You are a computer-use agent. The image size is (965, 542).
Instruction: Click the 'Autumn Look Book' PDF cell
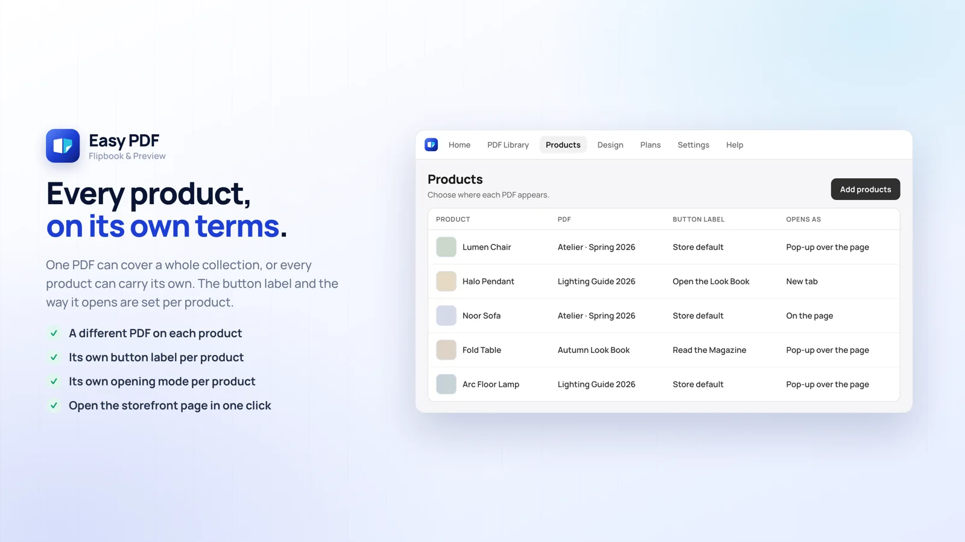tap(593, 350)
